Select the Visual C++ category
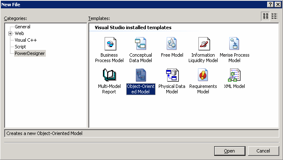The height and width of the screenshot is (160, 283). click(x=25, y=40)
